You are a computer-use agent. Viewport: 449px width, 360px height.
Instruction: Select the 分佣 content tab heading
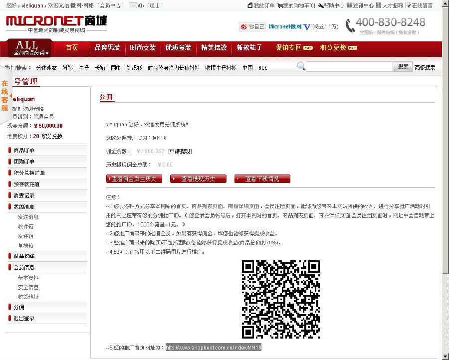[106, 97]
